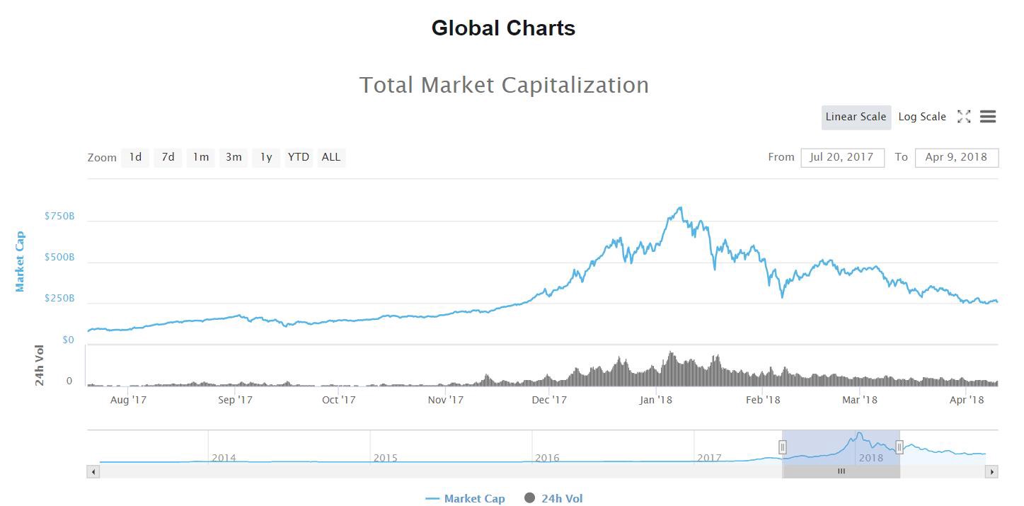Image resolution: width=1024 pixels, height=506 pixels.
Task: Edit the From date field
Action: (842, 157)
